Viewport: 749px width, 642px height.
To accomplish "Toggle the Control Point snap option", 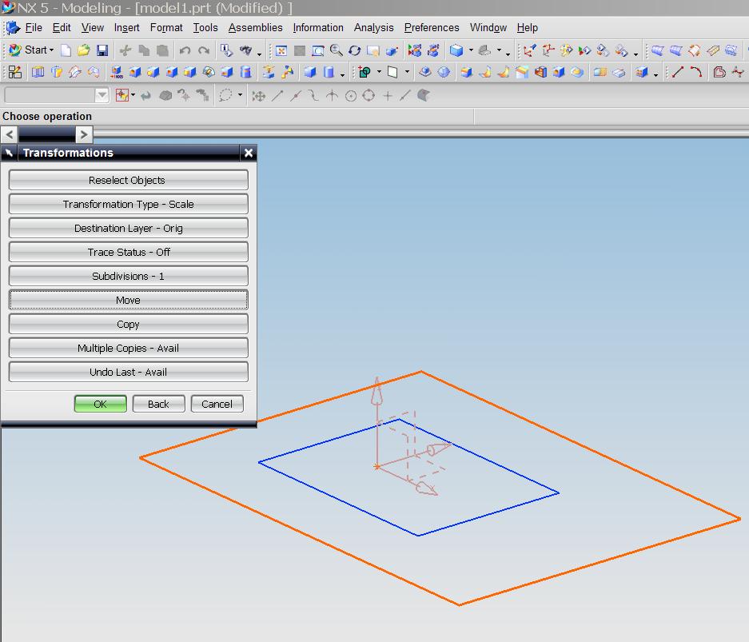I will [313, 96].
